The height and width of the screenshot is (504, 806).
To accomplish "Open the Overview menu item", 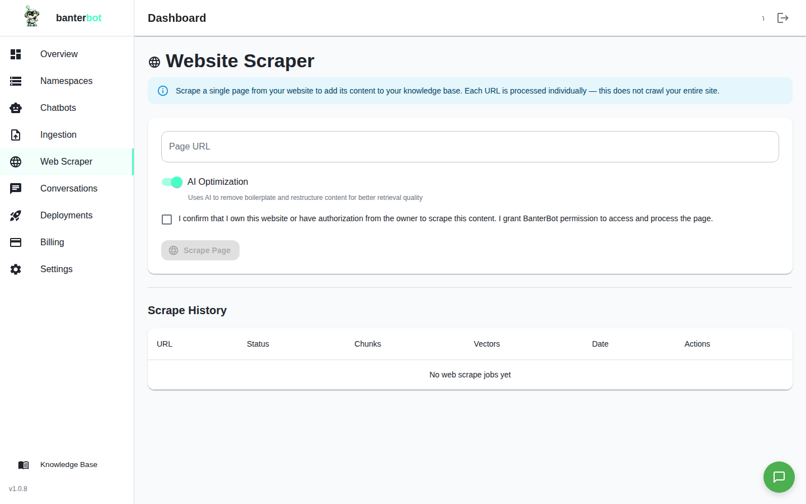I will pos(67,54).
